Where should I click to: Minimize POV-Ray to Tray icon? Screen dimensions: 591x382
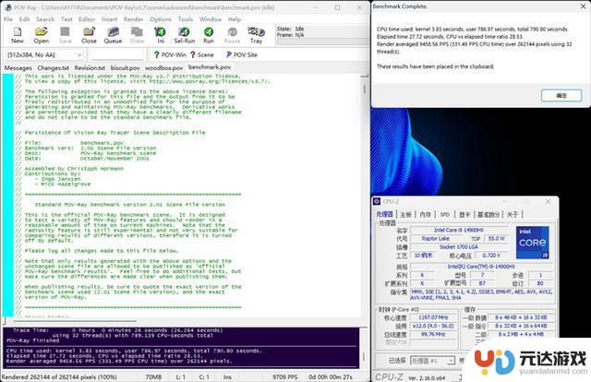coord(256,35)
